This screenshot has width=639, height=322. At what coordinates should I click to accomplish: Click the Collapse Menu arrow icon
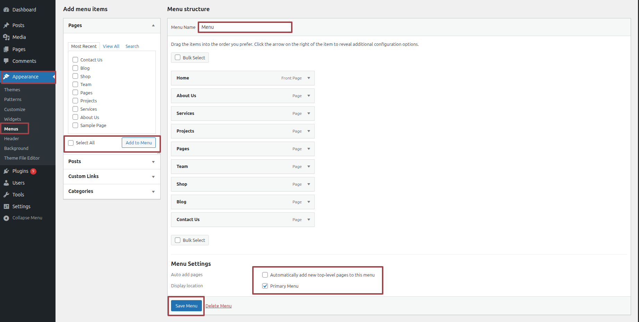[6, 218]
